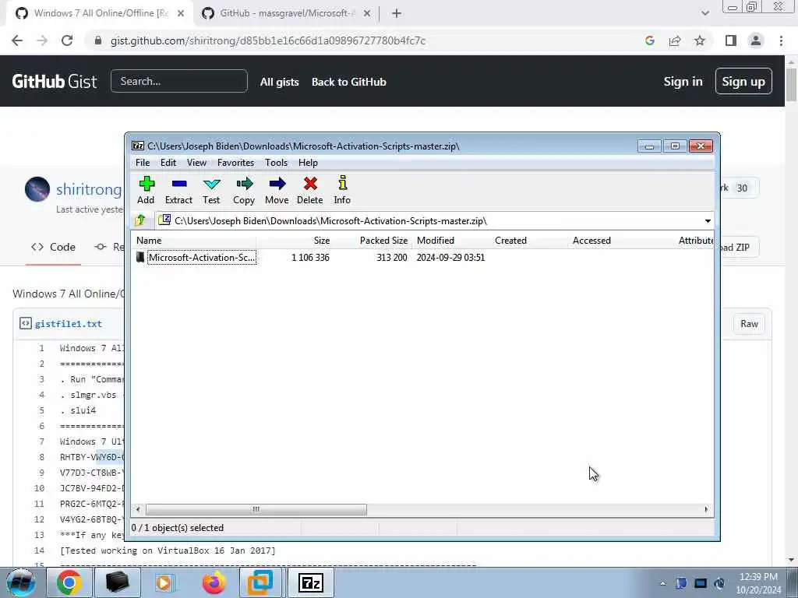Open the Favorites menu in 7-Zip
This screenshot has width=798, height=598.
coord(235,163)
